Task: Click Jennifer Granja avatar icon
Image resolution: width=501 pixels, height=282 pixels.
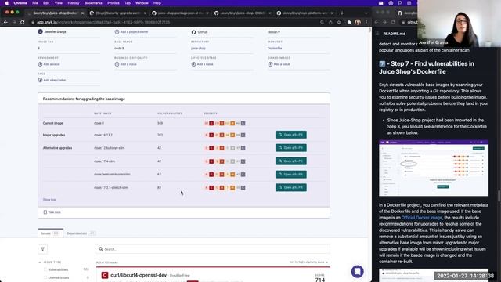Action: (x=40, y=31)
